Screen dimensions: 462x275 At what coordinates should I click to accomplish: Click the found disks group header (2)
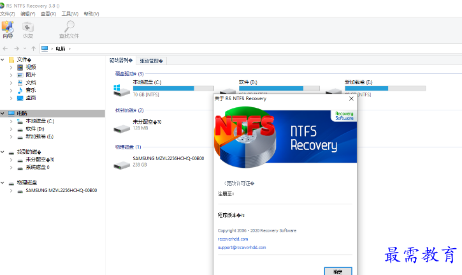[x=129, y=110]
